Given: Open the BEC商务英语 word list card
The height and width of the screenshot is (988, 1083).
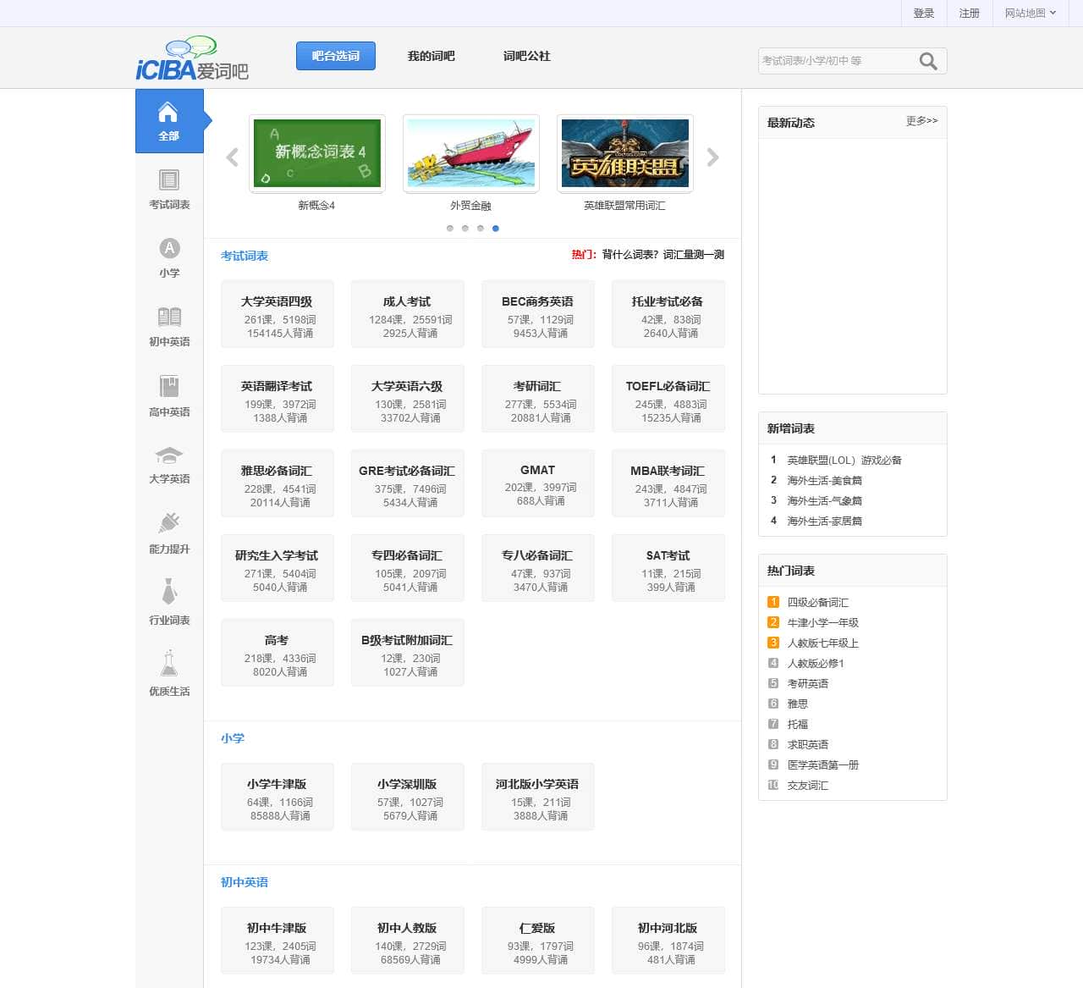Looking at the screenshot, I should (538, 314).
